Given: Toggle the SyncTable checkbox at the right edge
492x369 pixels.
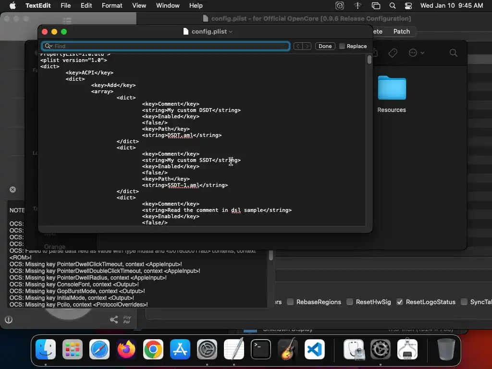Looking at the screenshot, I should click(x=464, y=302).
